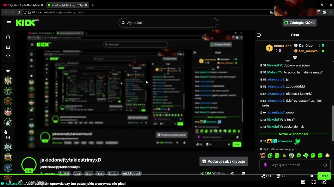Open Following heart outline in sidebar
Image resolution: width=334 pixels, height=187 pixels.
8,56
